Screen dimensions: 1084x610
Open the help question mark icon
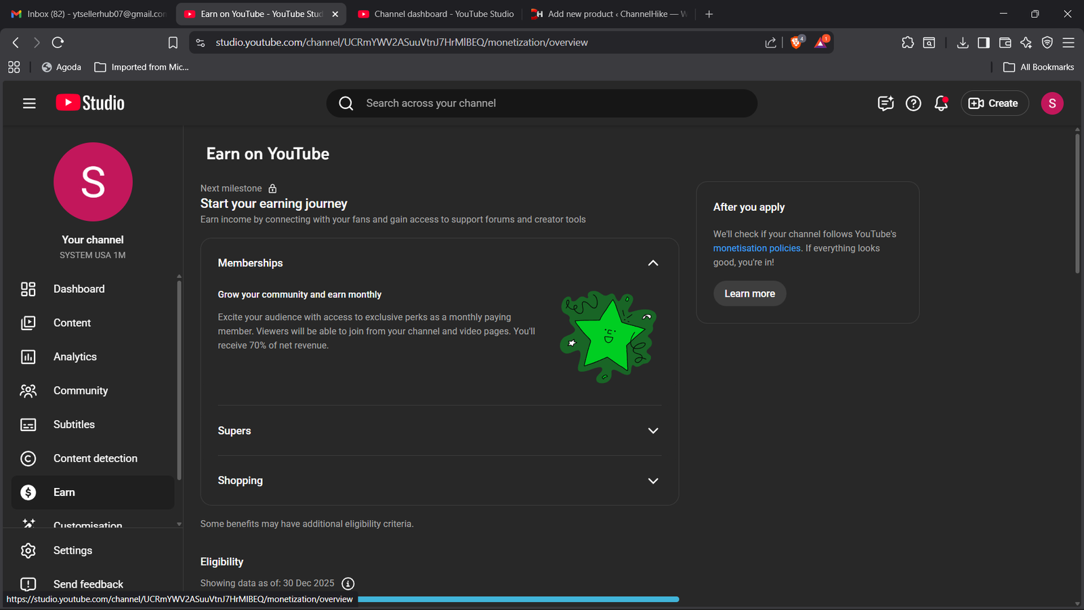tap(913, 103)
